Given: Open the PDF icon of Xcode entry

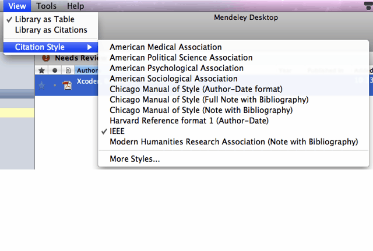Looking at the screenshot, I should tap(67, 85).
